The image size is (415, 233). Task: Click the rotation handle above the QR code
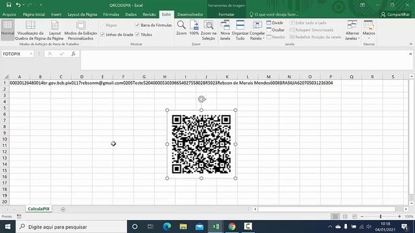coord(202,99)
